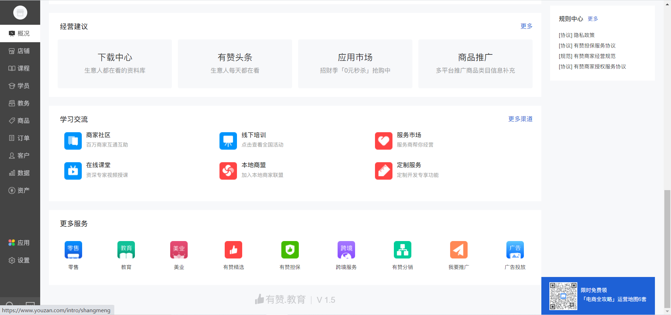Click the 本地商盟 title text
The width and height of the screenshot is (671, 315).
254,165
